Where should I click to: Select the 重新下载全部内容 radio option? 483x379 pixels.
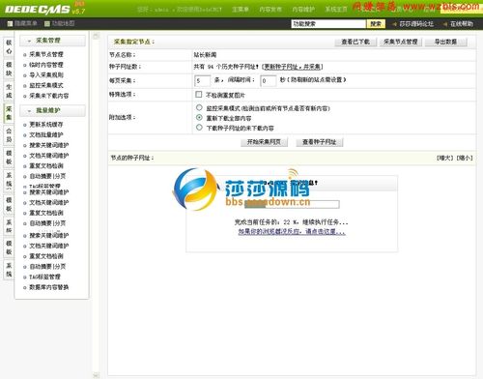199,117
